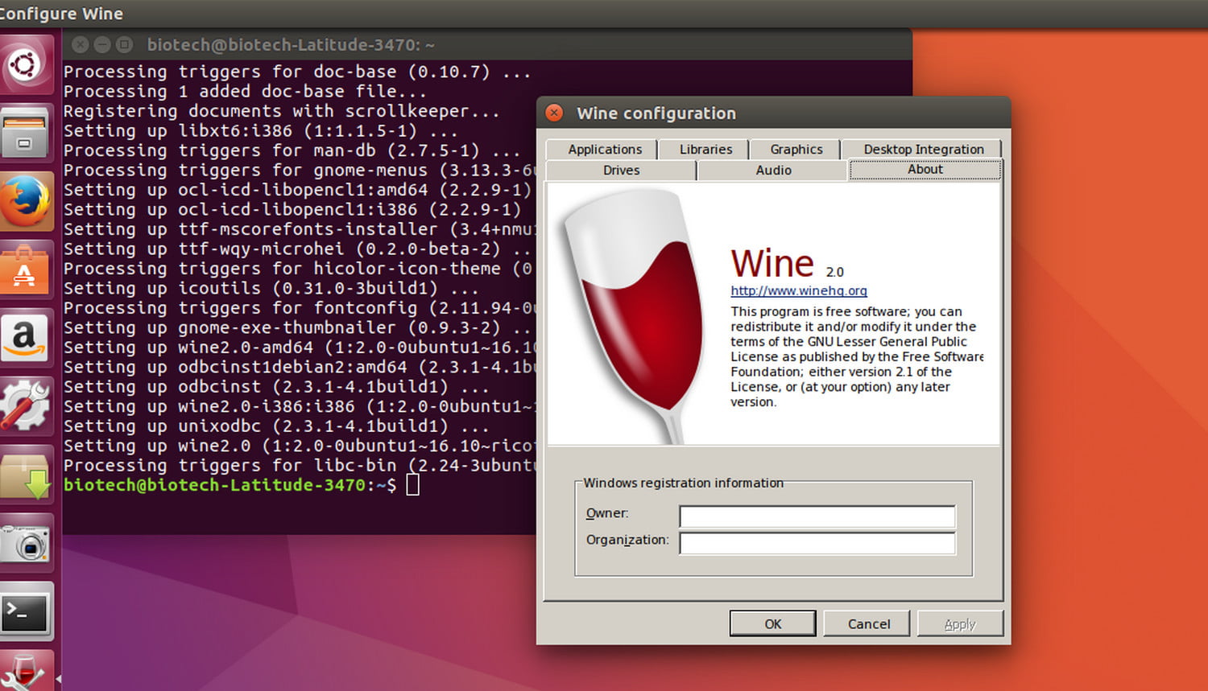The width and height of the screenshot is (1208, 691).
Task: Click the Organization input field
Action: 817,543
